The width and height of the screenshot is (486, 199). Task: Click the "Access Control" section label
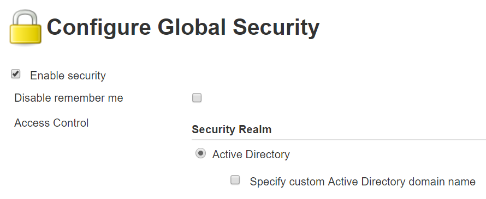click(x=51, y=123)
